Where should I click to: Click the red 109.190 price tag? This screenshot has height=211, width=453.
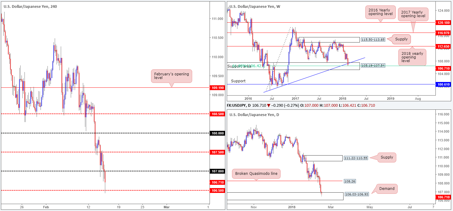pyautogui.click(x=217, y=88)
